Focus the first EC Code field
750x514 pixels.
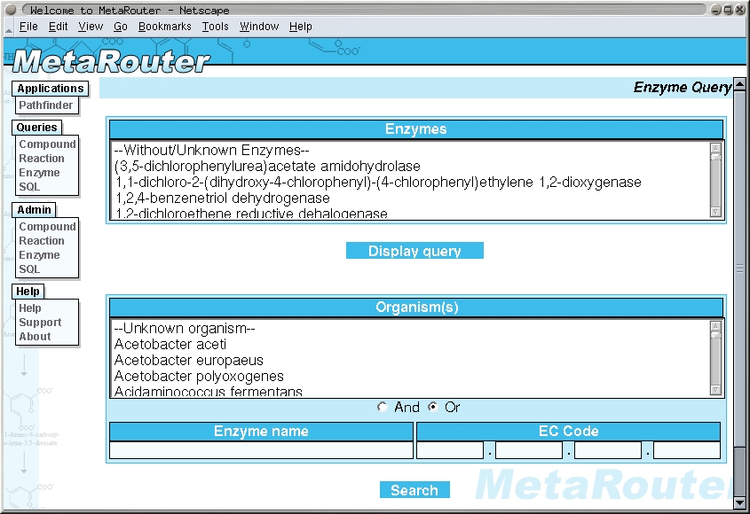pos(450,450)
